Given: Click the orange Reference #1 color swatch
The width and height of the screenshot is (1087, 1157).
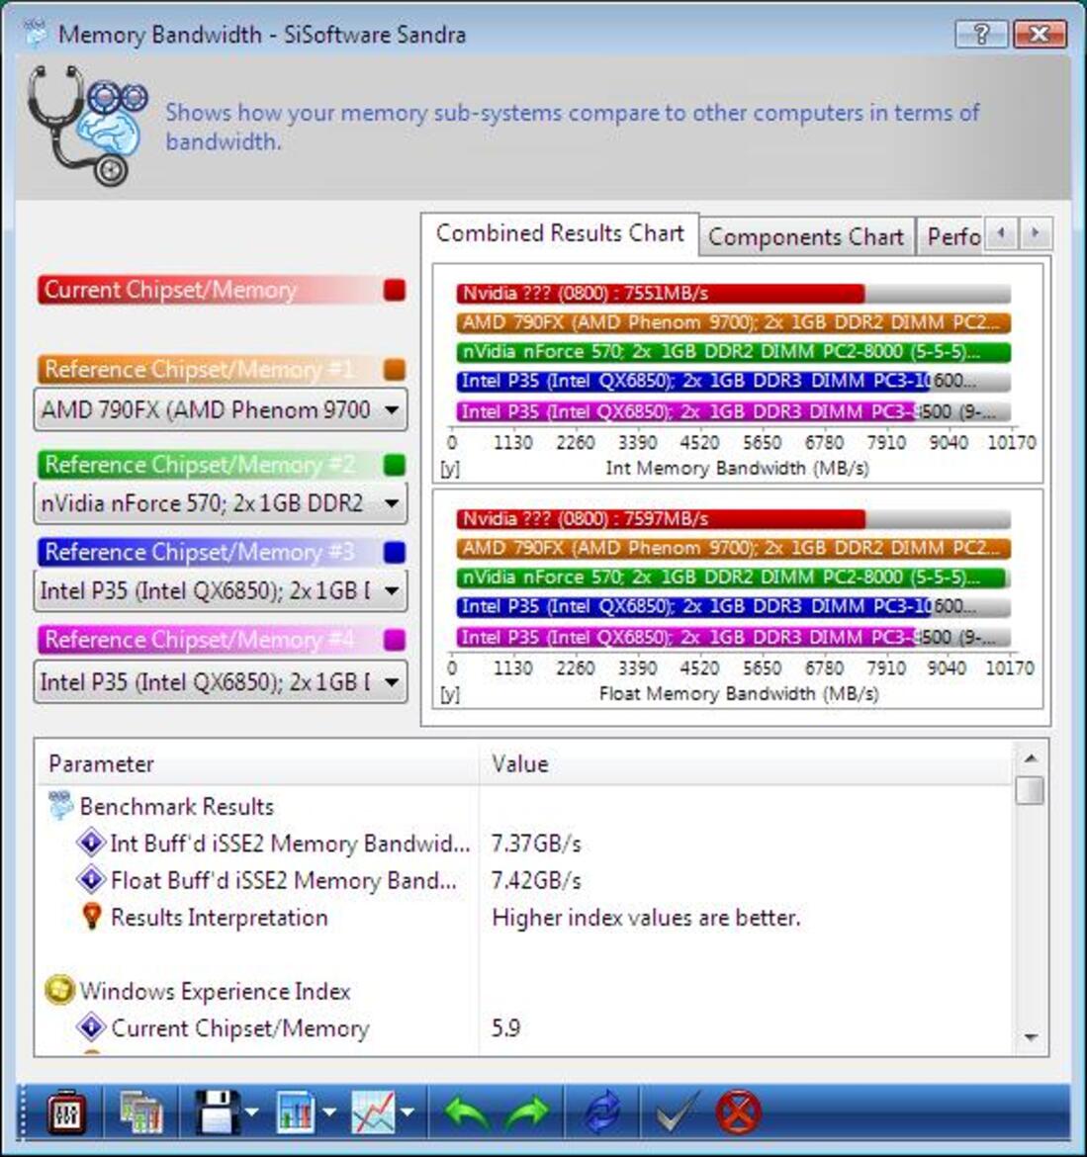Looking at the screenshot, I should click(395, 369).
